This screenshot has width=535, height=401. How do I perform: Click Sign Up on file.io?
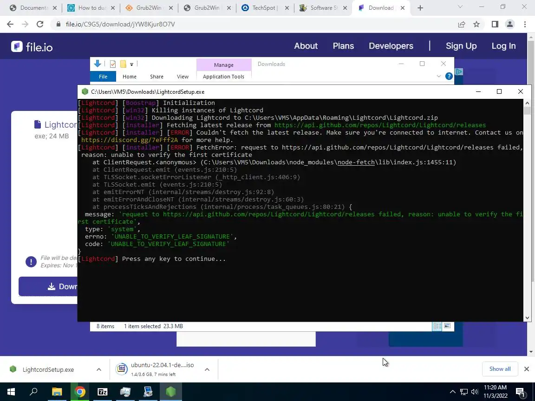pos(461,45)
